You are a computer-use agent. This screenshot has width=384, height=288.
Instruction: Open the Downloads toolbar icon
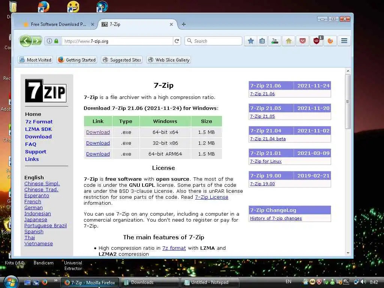click(x=275, y=41)
